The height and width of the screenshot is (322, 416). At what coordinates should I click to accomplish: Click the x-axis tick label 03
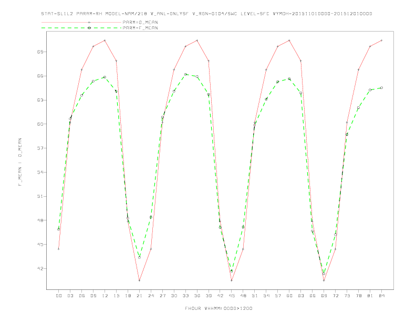[70, 296]
